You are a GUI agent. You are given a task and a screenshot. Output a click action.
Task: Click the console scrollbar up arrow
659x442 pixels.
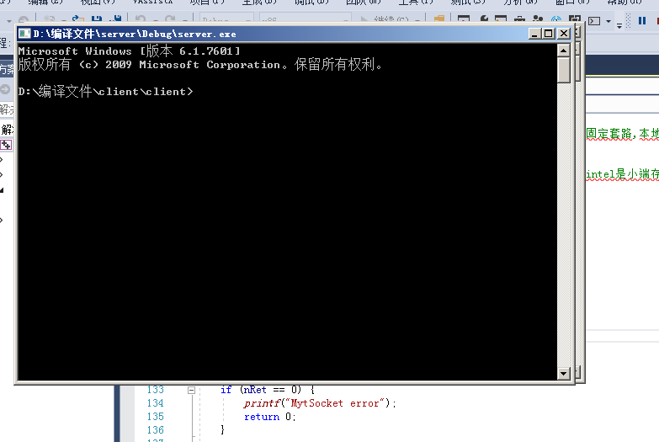pos(563,51)
